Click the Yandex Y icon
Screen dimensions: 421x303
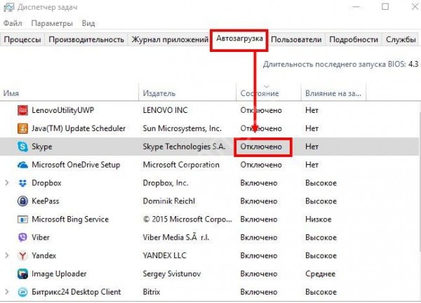click(22, 255)
